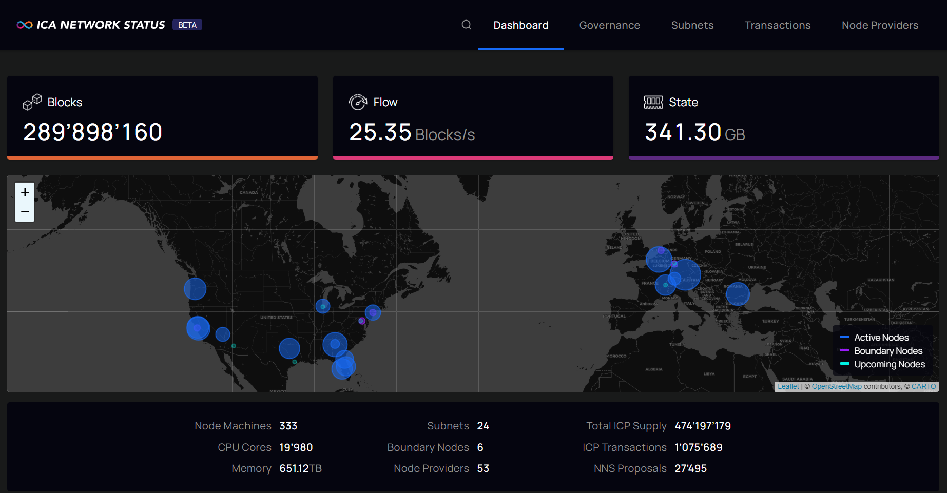This screenshot has width=947, height=493.
Task: Click the Flow gauge icon
Action: pyautogui.click(x=358, y=102)
